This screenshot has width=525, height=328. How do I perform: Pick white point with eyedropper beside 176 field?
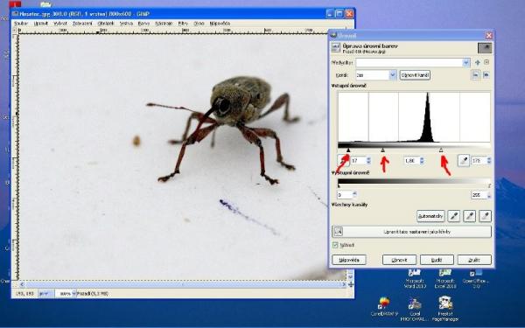click(x=464, y=161)
